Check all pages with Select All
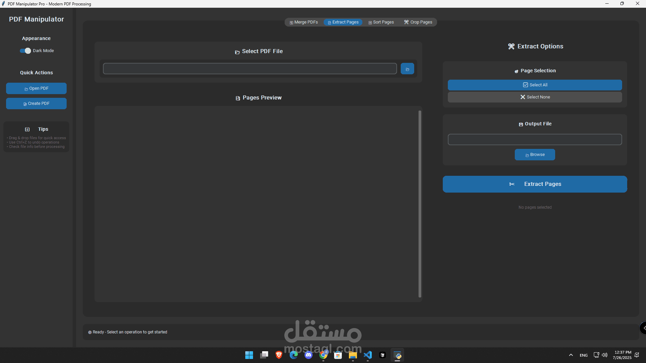The image size is (646, 363). [x=535, y=85]
